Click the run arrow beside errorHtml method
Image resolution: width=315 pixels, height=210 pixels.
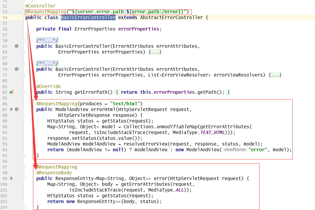pos(12,109)
